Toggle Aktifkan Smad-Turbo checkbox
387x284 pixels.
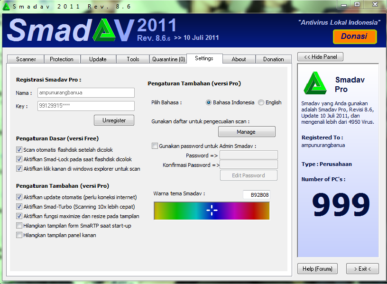(19, 207)
